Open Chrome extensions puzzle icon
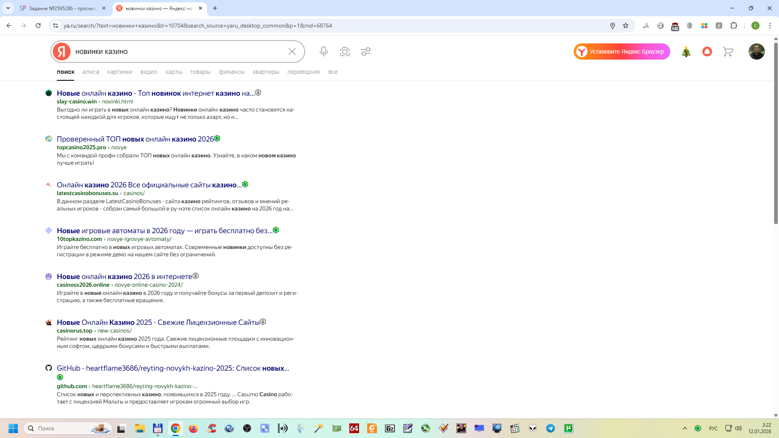This screenshot has height=438, width=779. 734,26
